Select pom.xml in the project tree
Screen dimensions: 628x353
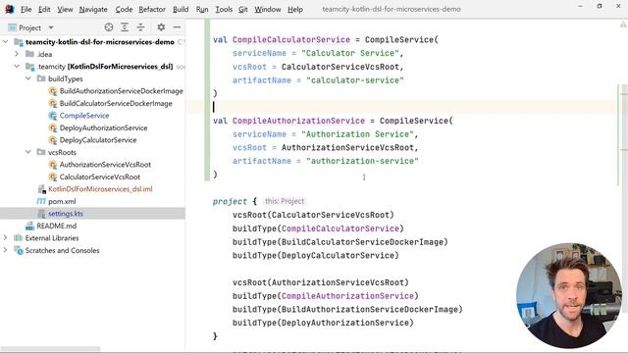point(62,201)
